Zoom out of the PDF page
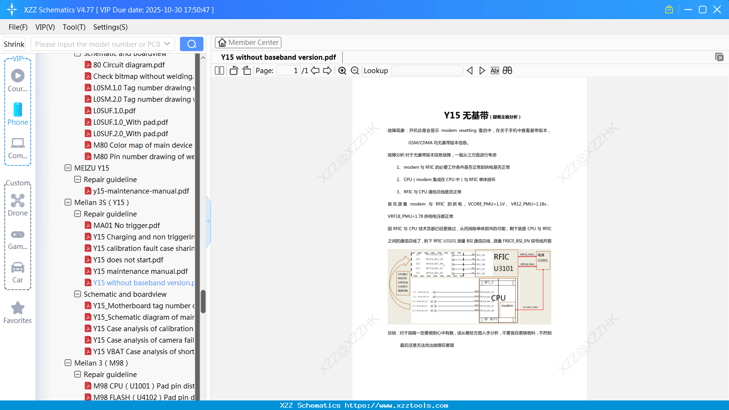This screenshot has height=410, width=729. [x=355, y=70]
